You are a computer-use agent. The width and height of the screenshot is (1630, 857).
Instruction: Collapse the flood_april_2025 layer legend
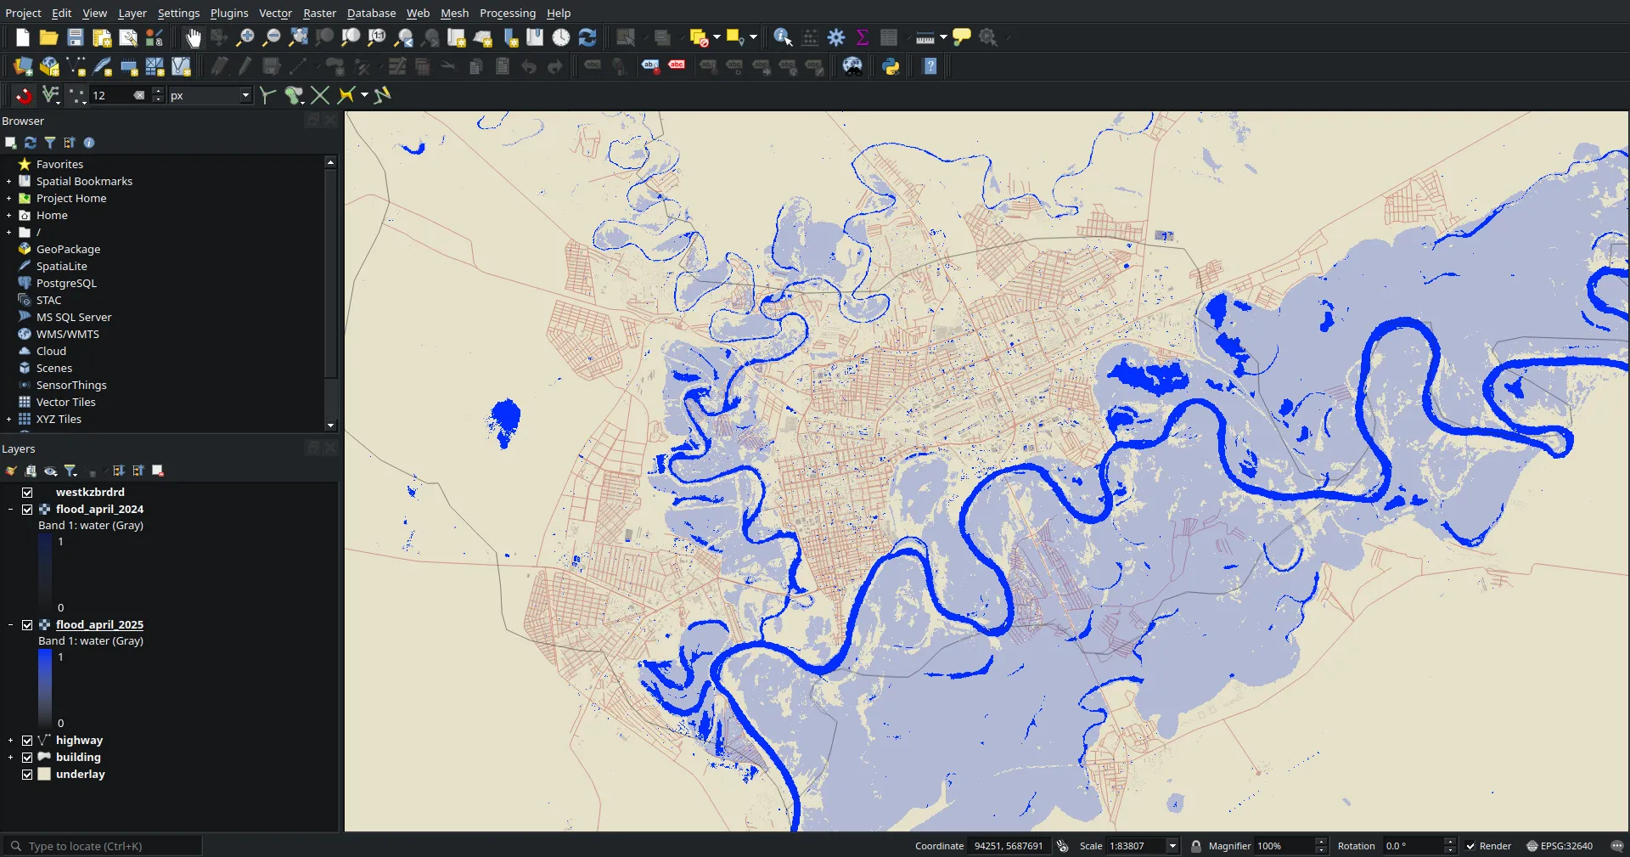point(10,625)
